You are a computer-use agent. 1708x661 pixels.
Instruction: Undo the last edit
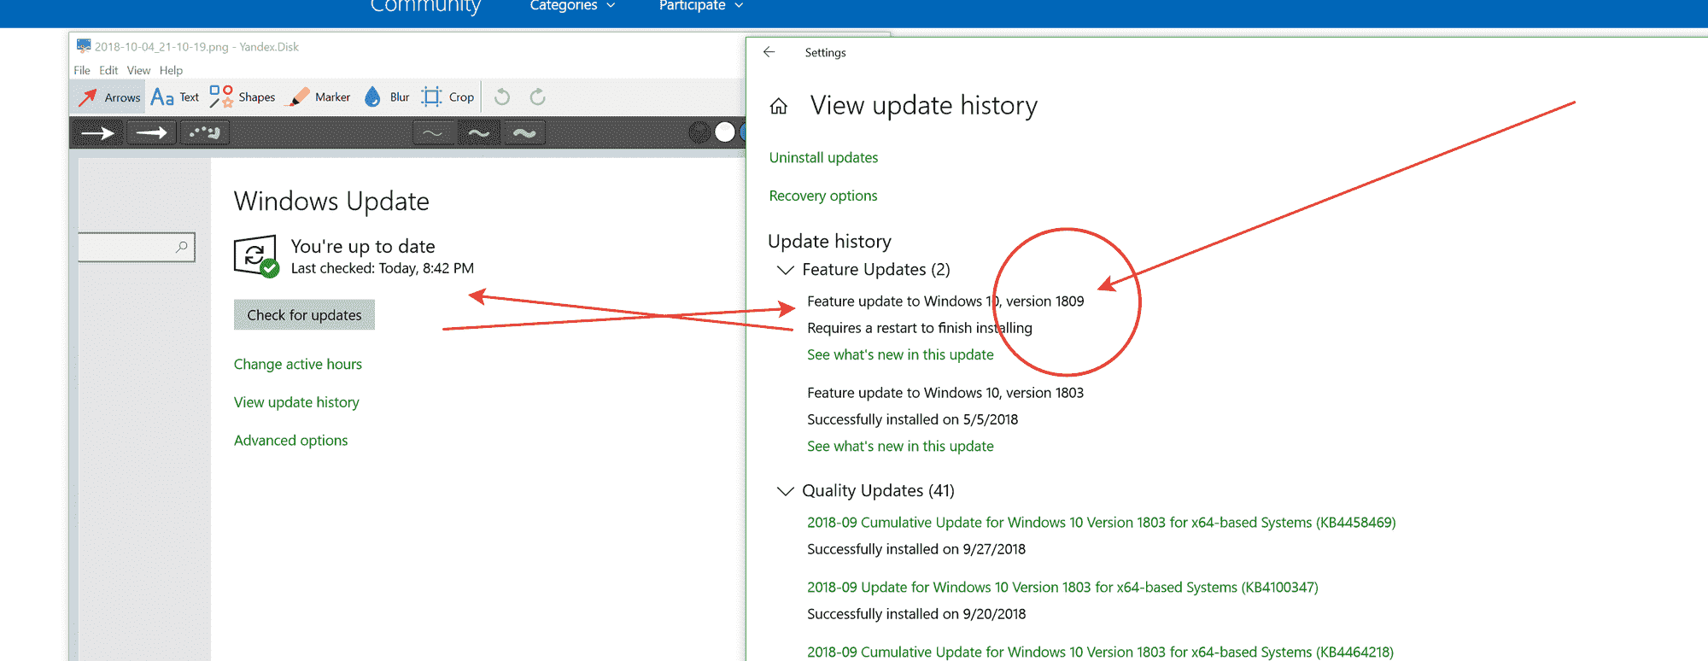[502, 97]
